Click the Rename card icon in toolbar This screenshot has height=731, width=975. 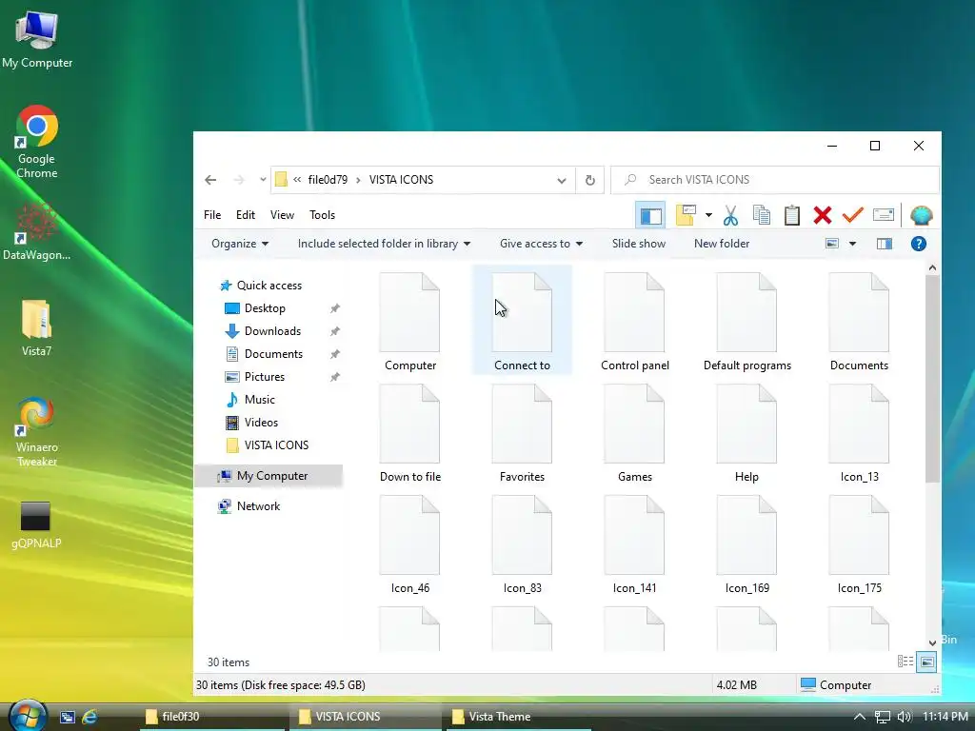tap(883, 216)
